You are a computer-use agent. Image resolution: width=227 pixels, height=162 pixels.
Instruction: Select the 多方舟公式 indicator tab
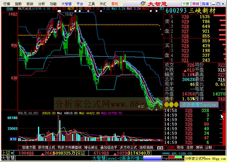[128, 148]
